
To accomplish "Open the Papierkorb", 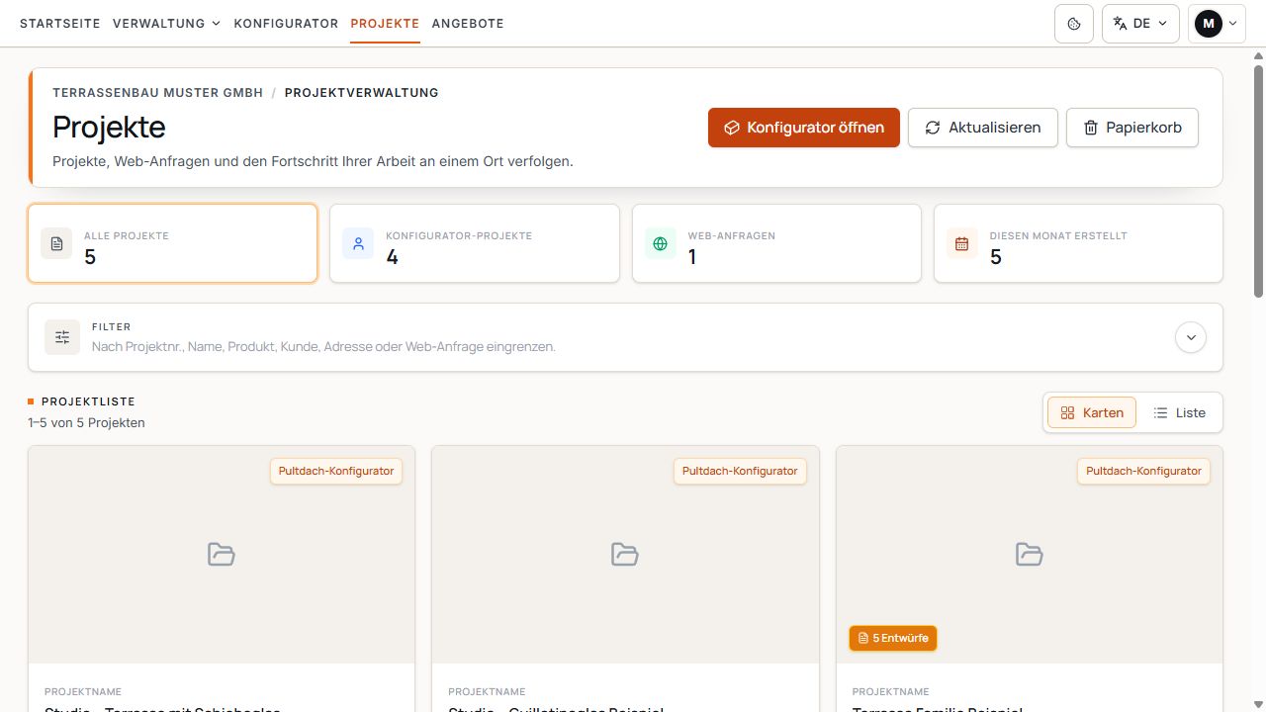I will 1132,128.
